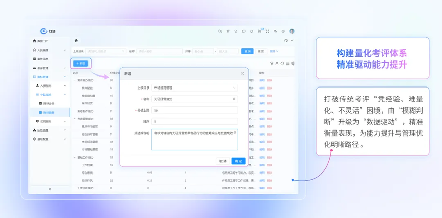
Task: Open the user avatar profile menu
Action: [x=292, y=31]
